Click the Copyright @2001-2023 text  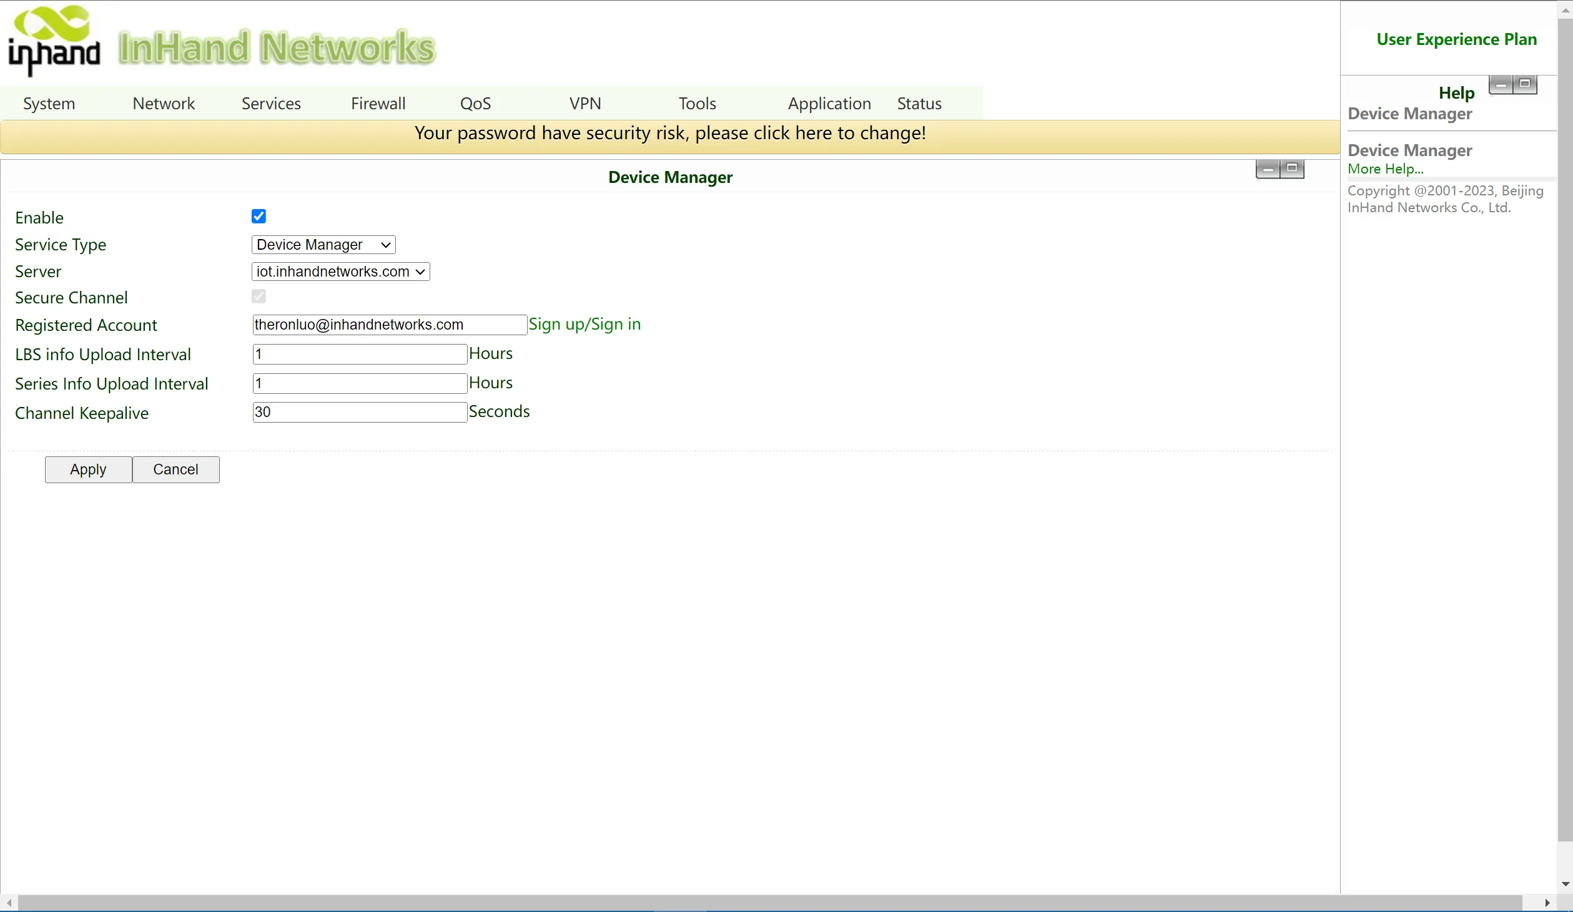1446,199
